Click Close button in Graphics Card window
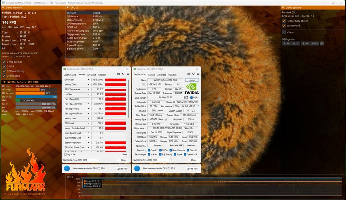 pos(193,160)
